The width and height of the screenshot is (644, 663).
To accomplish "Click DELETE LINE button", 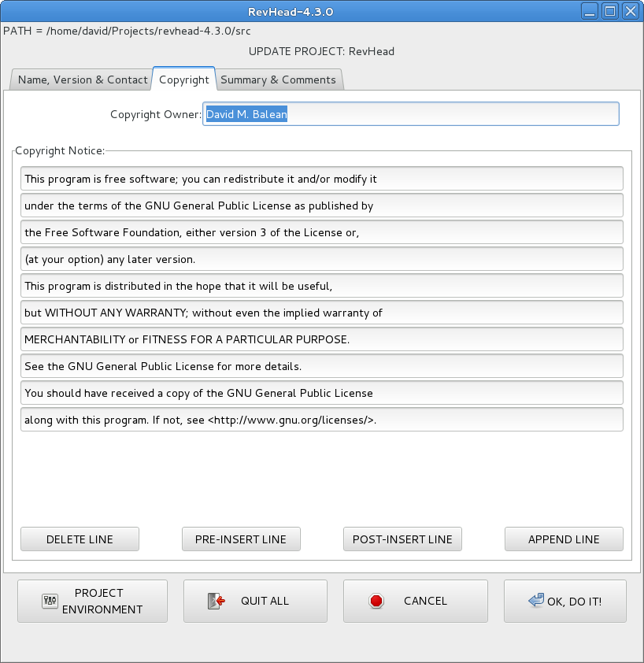I will pos(80,539).
